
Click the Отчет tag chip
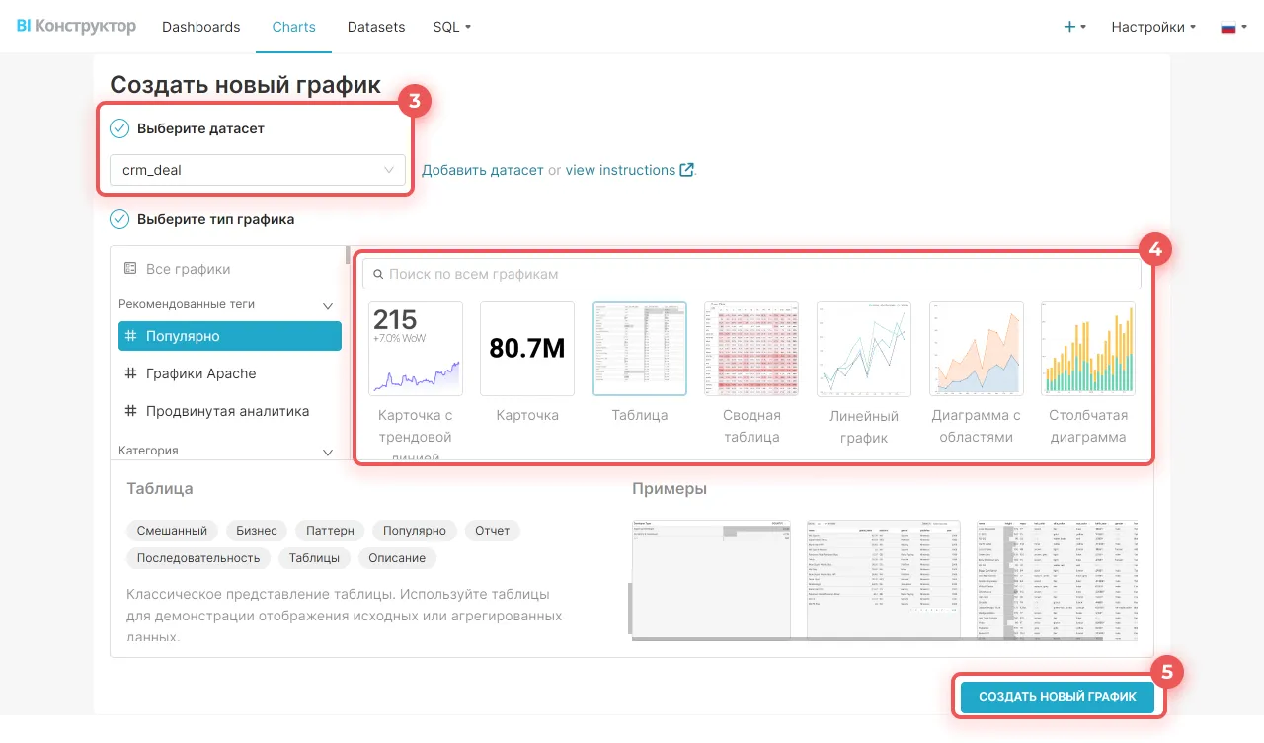(493, 531)
